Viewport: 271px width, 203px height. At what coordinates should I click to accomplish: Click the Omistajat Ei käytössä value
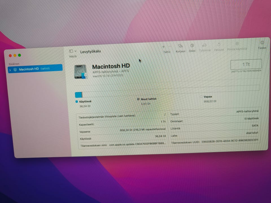[x=251, y=118]
